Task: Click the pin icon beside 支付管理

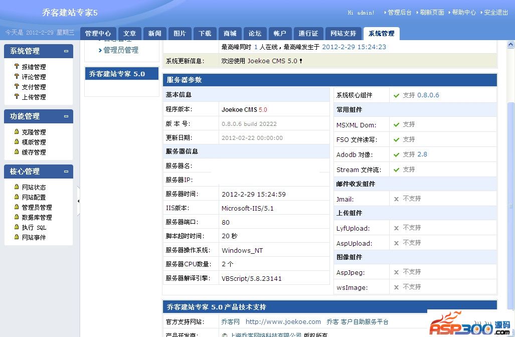Action: [x=17, y=86]
